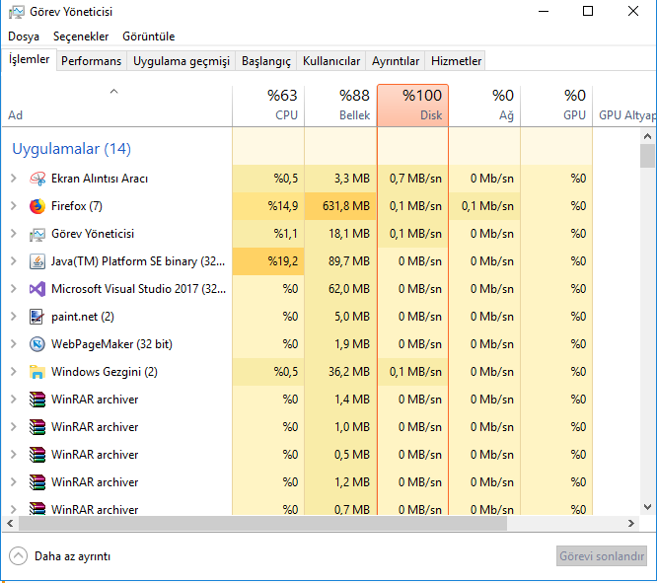Screen dimensions: 657x583
Task: Open the Hizmetler tab
Action: point(456,61)
